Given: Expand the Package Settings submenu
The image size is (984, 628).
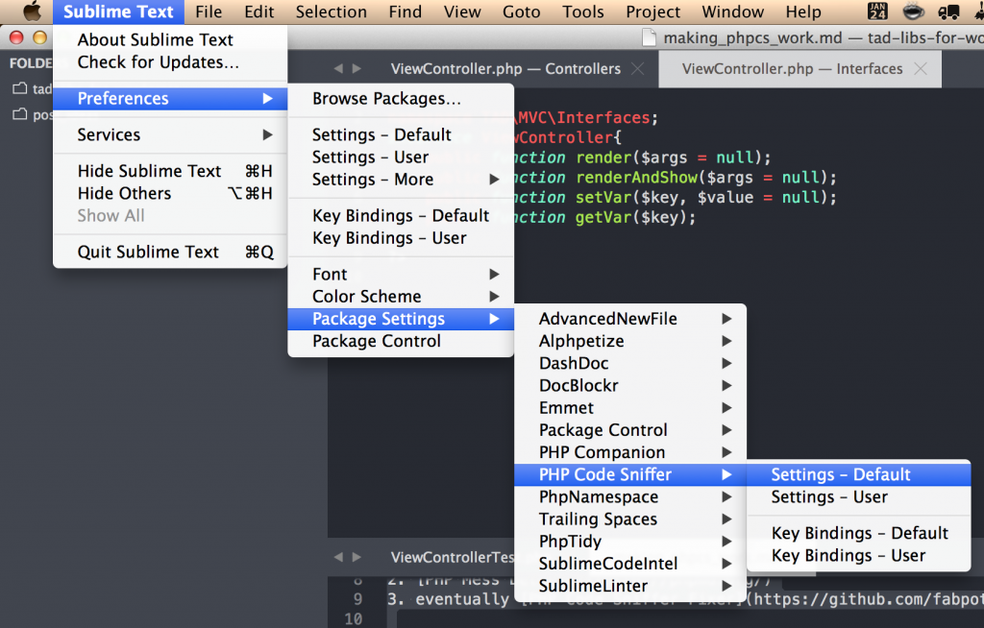Looking at the screenshot, I should 401,319.
